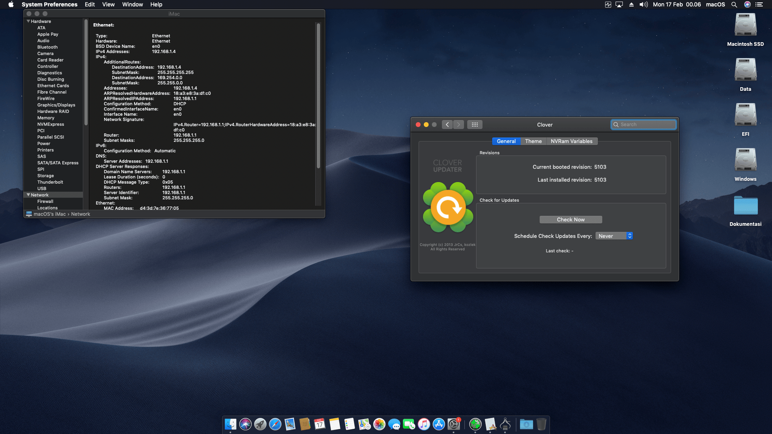Select Firewall under Network

[45, 201]
